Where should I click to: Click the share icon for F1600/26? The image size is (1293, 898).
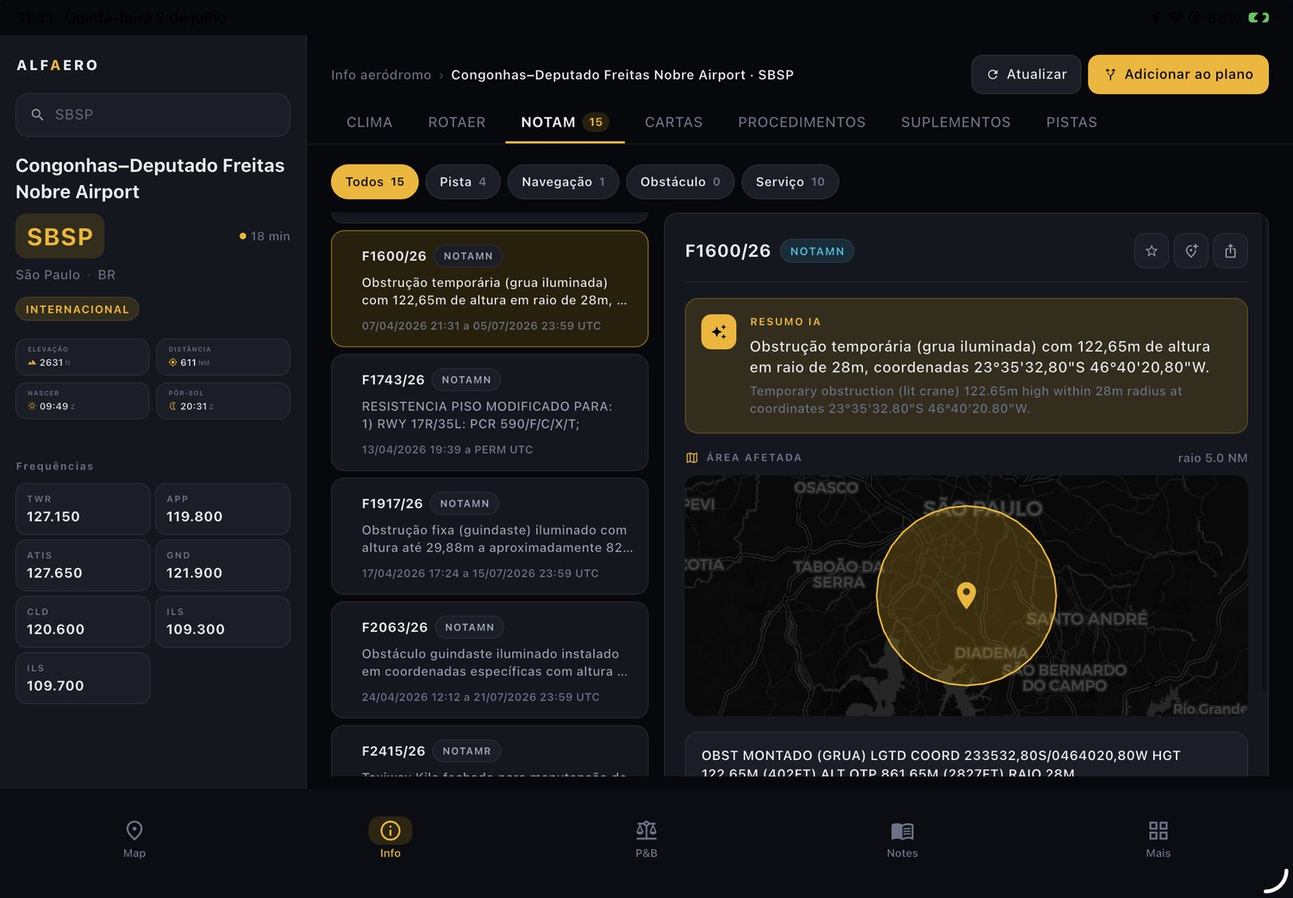1230,251
